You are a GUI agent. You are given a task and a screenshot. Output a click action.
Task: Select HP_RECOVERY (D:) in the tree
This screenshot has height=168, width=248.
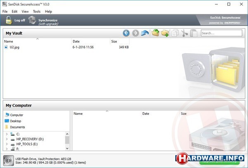pyautogui.click(x=30, y=139)
